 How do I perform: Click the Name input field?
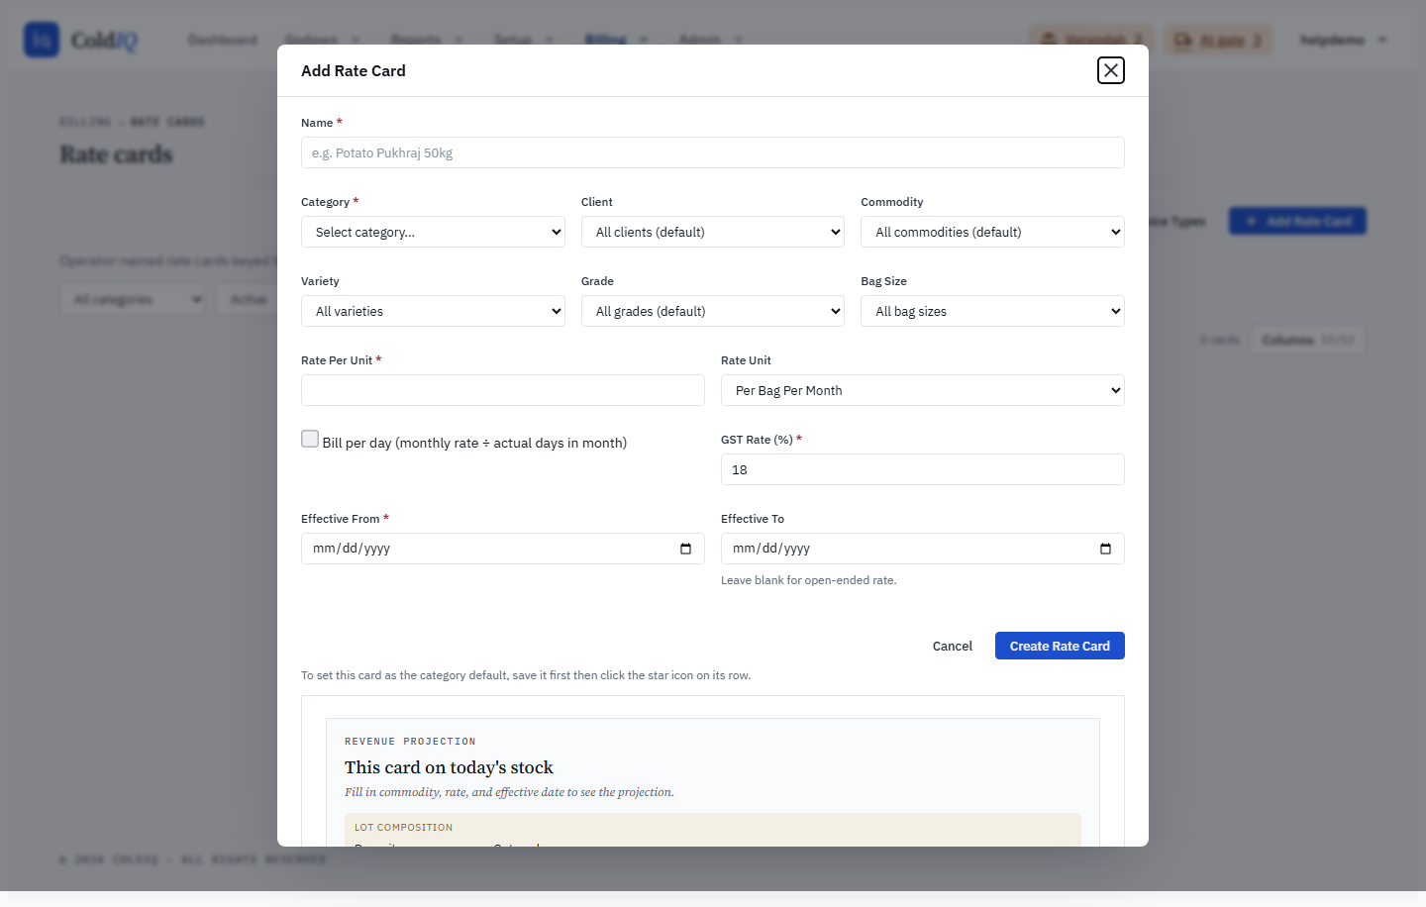pyautogui.click(x=713, y=152)
